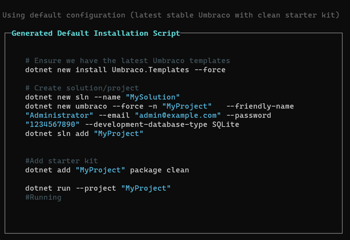Click --force flag after Umbraco.Templates
Image resolution: width=350 pixels, height=240 pixels.
point(210,70)
